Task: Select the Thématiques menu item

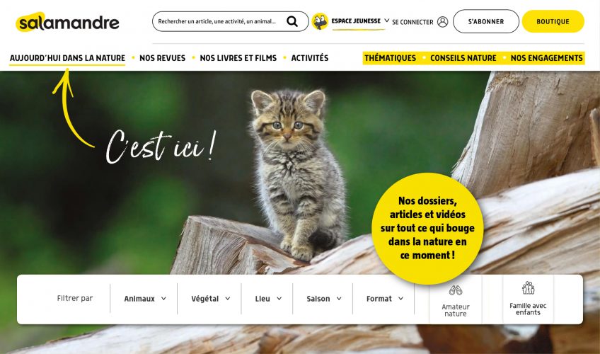Action: point(390,58)
